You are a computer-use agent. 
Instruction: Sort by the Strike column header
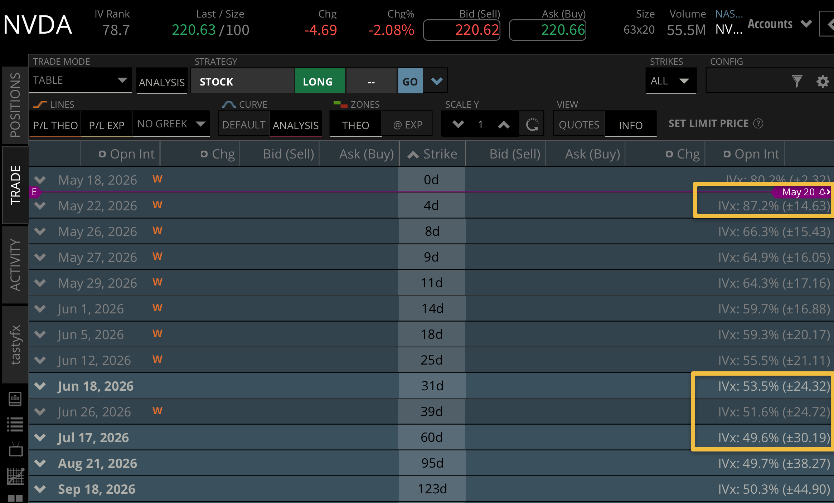point(432,154)
